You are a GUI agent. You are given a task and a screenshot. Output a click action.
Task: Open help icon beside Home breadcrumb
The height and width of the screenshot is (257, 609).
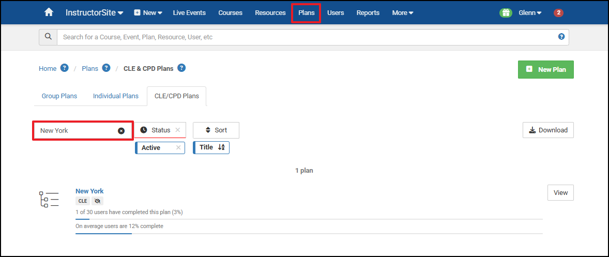click(65, 68)
